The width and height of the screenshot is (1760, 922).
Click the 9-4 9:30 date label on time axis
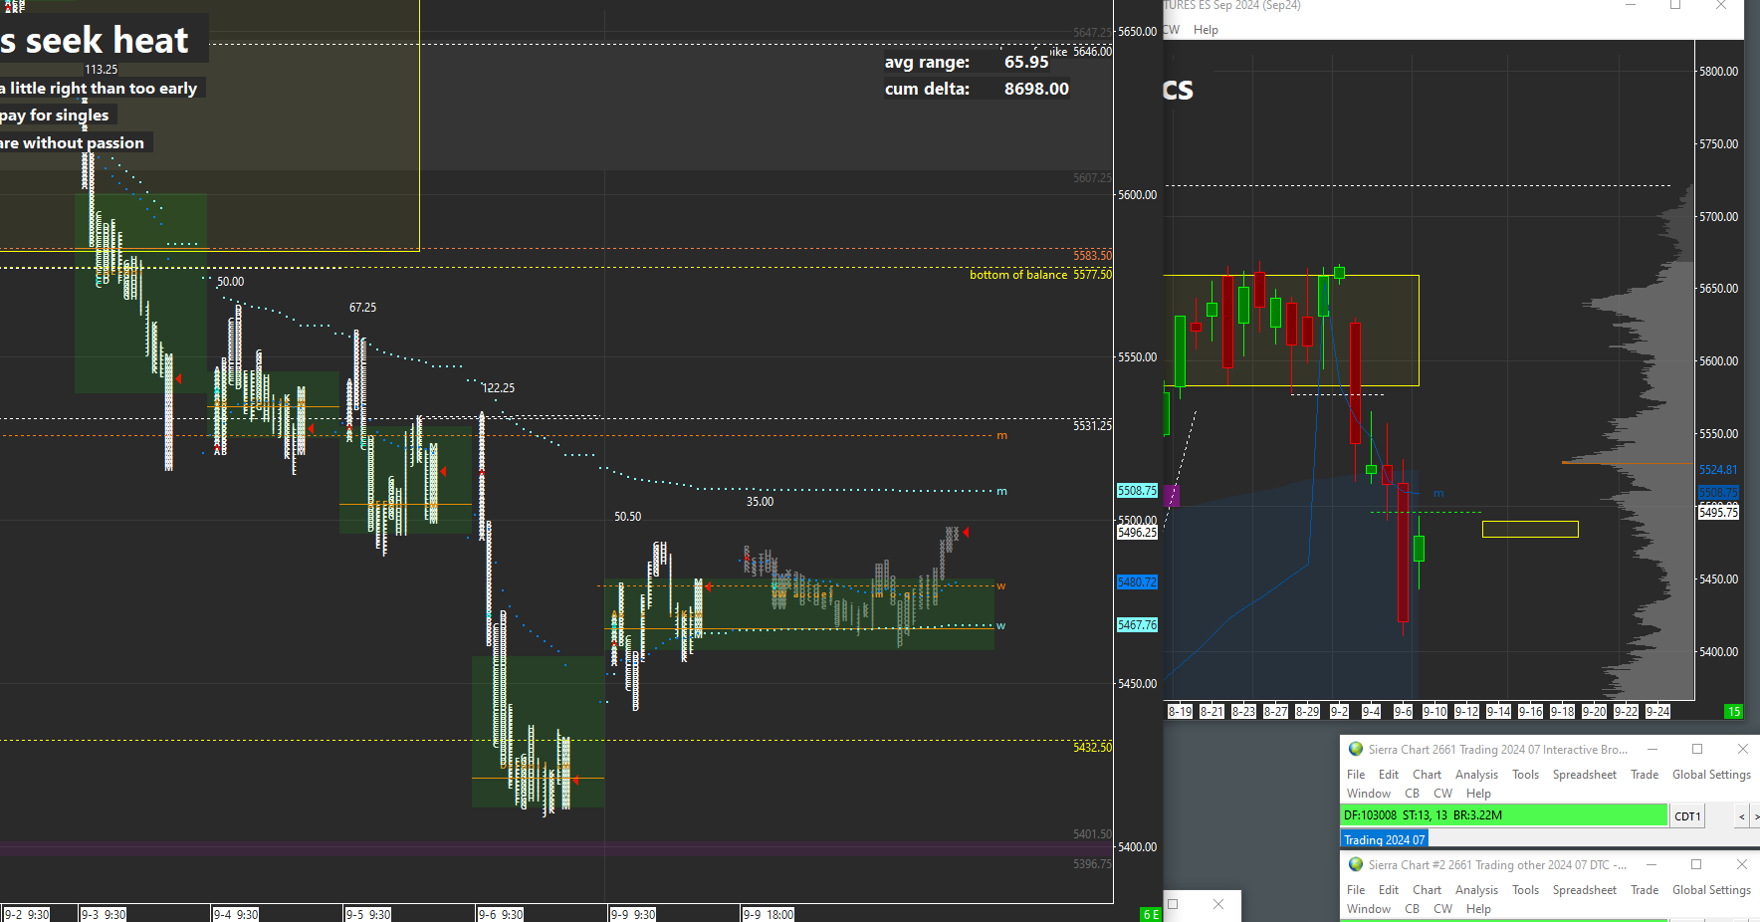[x=236, y=914]
